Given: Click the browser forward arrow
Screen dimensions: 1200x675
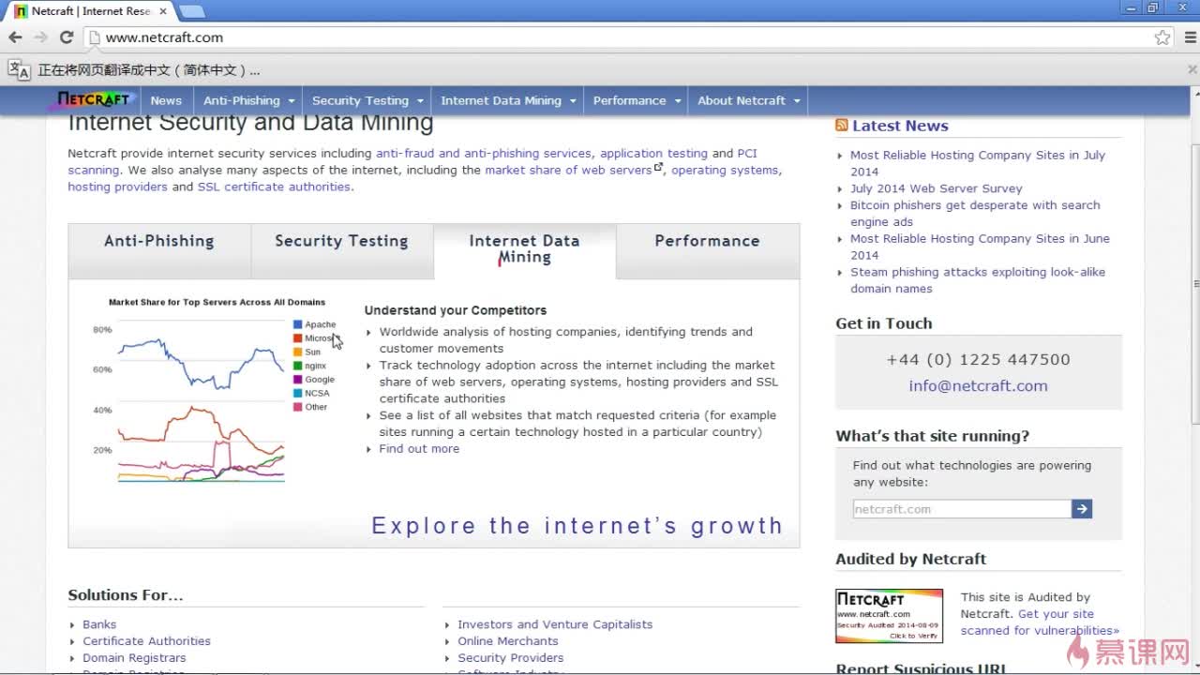Looking at the screenshot, I should [x=40, y=37].
